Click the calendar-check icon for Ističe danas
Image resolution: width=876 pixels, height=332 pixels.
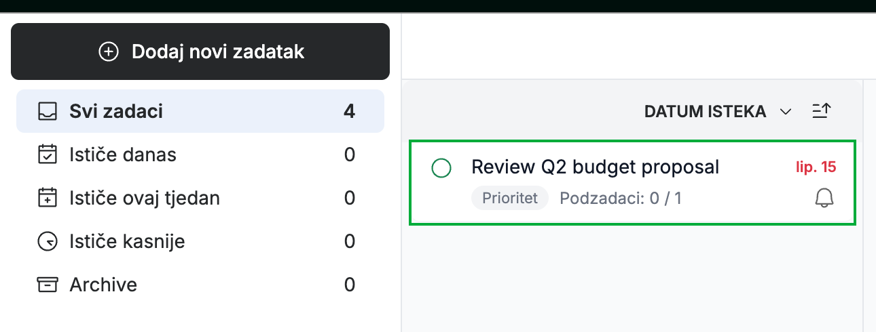click(47, 154)
